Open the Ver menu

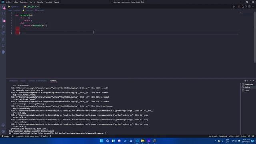click(x=31, y=2)
